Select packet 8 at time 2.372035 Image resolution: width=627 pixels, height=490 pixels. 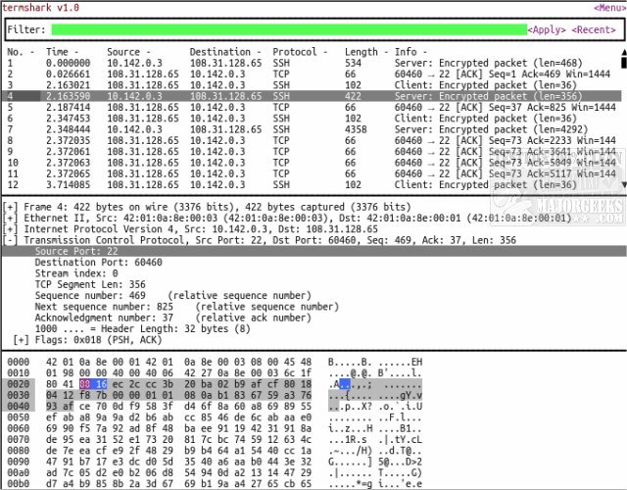(x=312, y=141)
